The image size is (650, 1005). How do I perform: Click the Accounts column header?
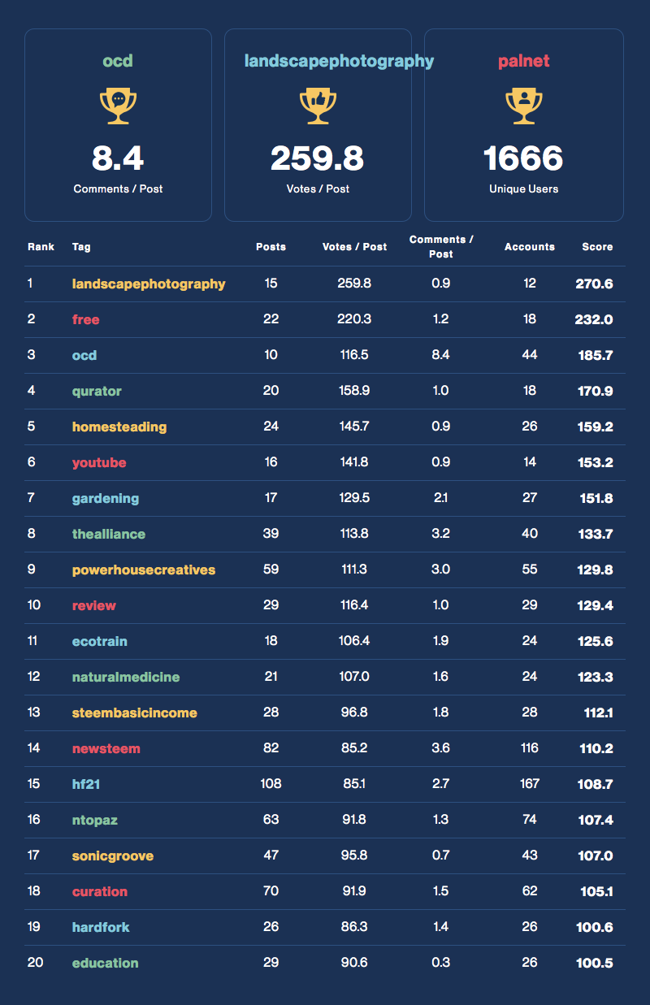coord(530,246)
